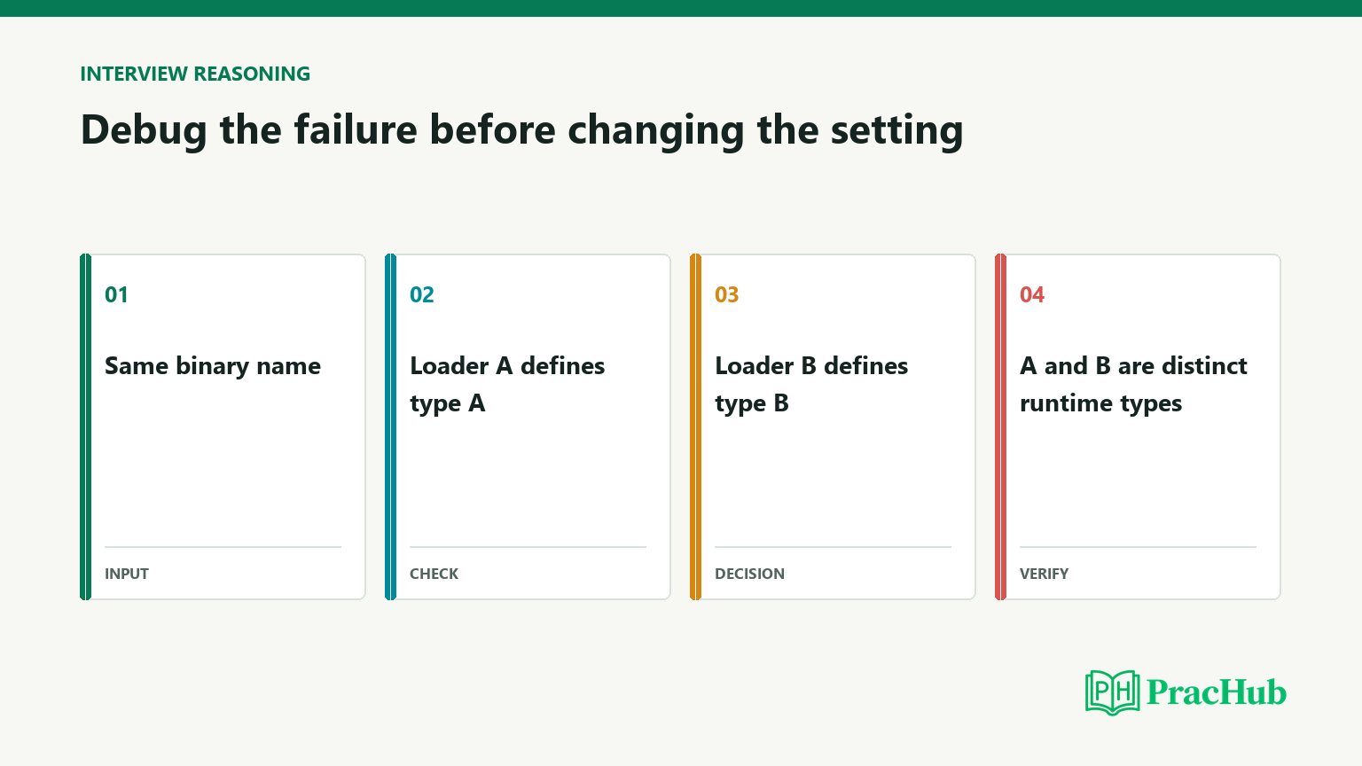1362x766 pixels.
Task: Select the 'Loader B defines type B' text
Action: 811,385
